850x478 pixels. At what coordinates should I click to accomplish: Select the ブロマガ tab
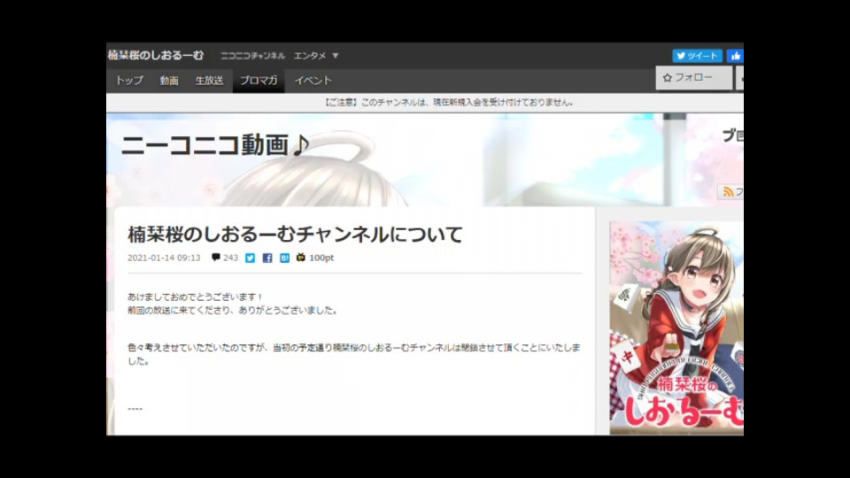(x=259, y=81)
